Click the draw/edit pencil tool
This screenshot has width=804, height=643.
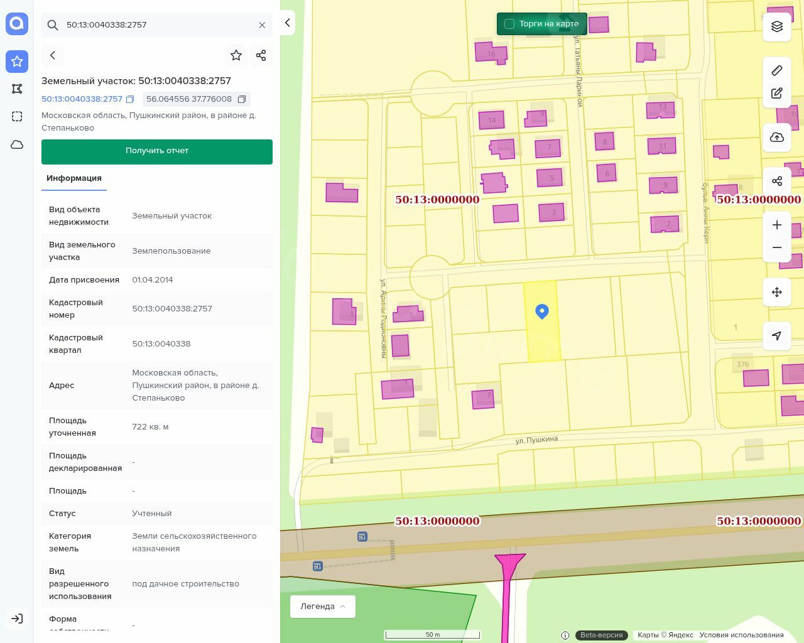[777, 94]
